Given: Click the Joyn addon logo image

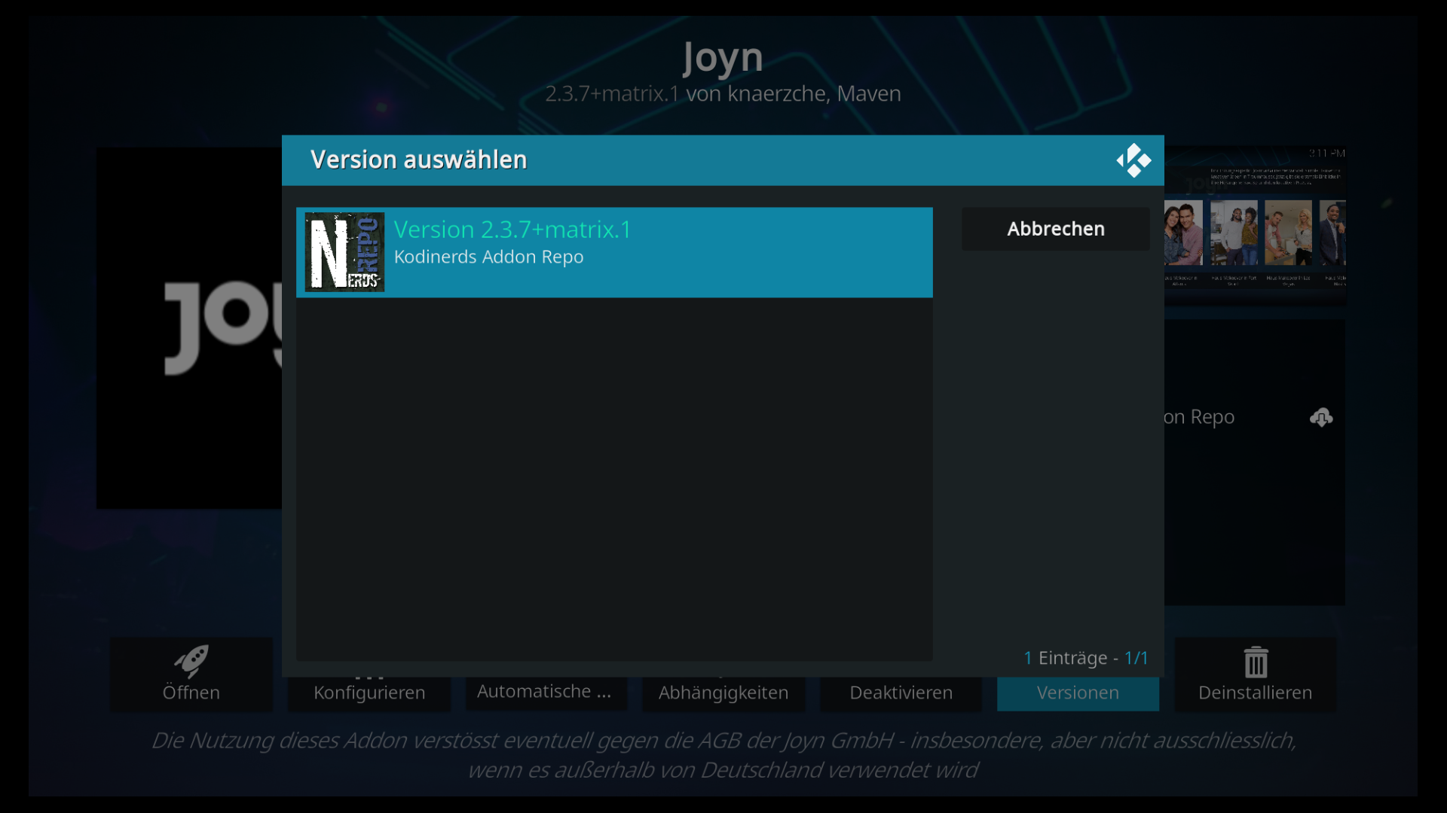Looking at the screenshot, I should tap(189, 327).
